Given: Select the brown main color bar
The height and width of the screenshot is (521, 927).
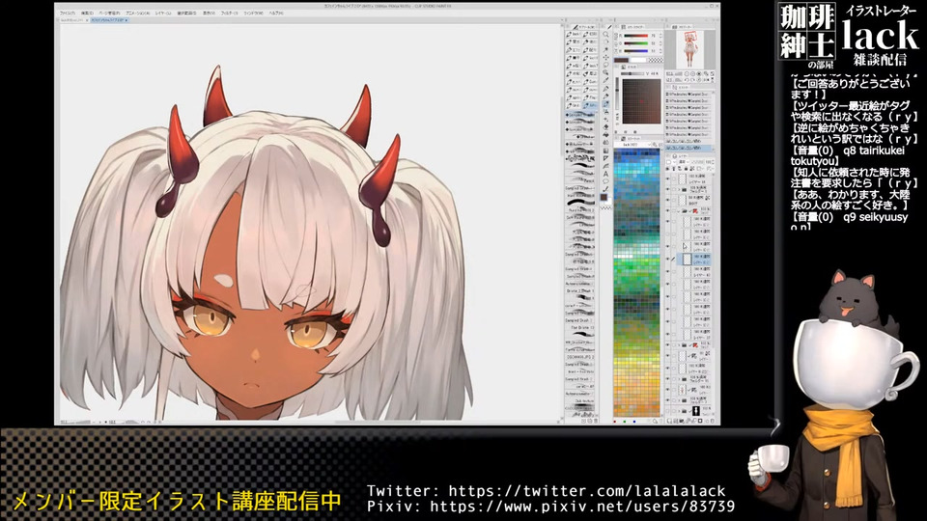Looking at the screenshot, I should [621, 60].
